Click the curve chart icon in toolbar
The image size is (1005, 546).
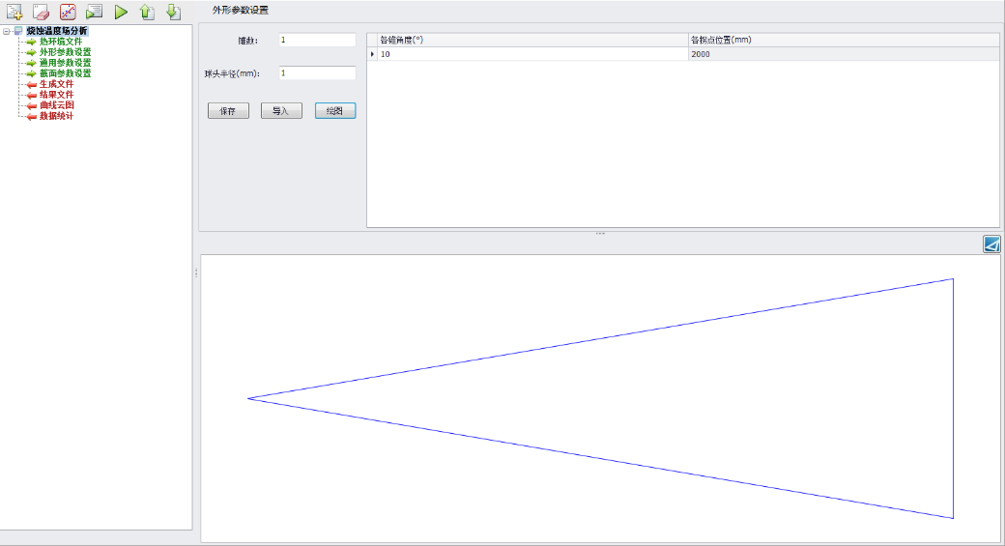(x=68, y=13)
